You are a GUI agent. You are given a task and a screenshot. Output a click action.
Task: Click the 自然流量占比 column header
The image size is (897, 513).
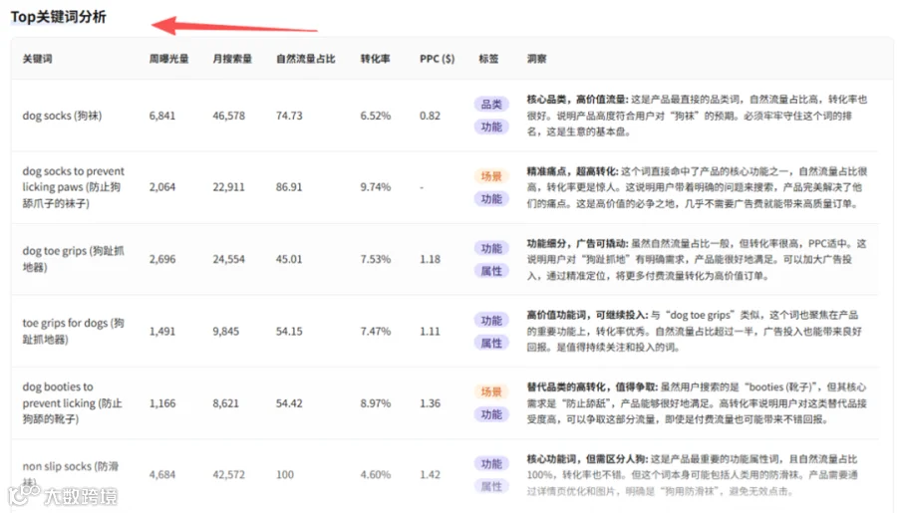click(x=306, y=59)
